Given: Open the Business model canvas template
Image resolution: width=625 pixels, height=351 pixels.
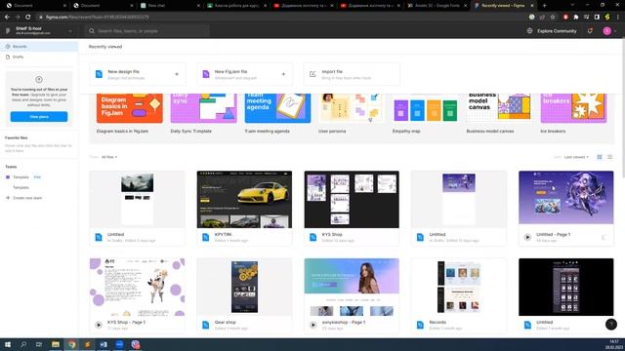Looking at the screenshot, I should point(499,108).
